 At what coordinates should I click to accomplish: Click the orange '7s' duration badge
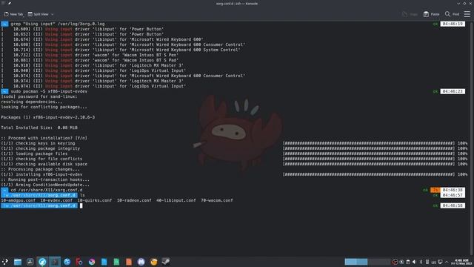pyautogui.click(x=435, y=190)
